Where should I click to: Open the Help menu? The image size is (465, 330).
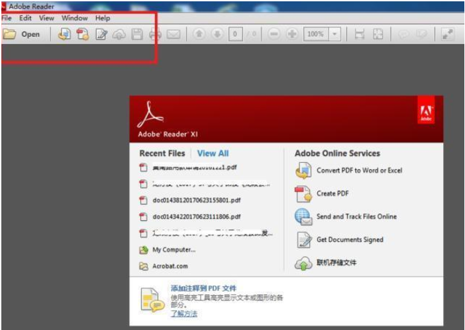[x=103, y=18]
